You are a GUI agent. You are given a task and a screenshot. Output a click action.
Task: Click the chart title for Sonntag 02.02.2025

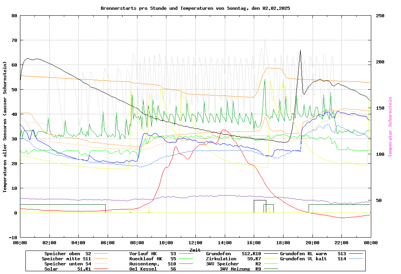[195, 8]
